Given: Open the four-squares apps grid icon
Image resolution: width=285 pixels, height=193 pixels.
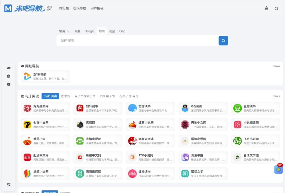Looking at the screenshot, I should tap(49, 8).
